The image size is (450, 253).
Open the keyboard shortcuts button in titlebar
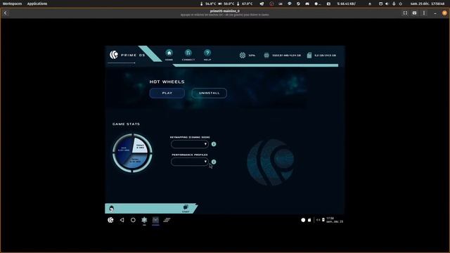(x=414, y=13)
